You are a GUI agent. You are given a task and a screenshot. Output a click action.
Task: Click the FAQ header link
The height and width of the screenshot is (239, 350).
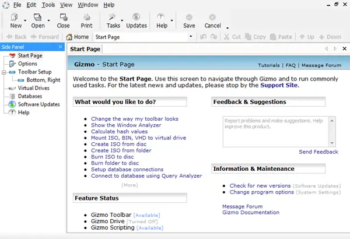[x=290, y=65]
